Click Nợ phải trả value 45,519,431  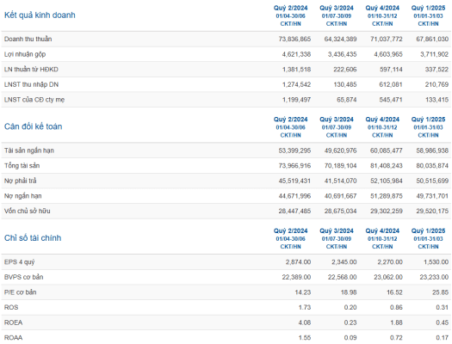pos(294,181)
